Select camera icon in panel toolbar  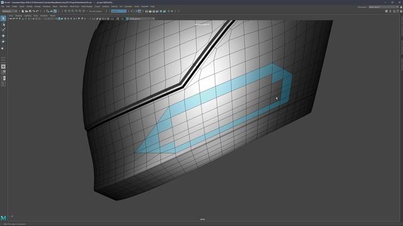(x=10, y=19)
